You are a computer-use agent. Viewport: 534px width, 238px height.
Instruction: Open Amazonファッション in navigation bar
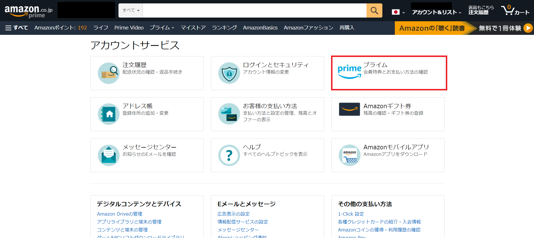[308, 28]
